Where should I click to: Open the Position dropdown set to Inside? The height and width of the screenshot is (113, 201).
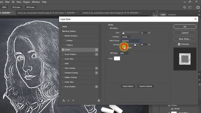click(126, 37)
